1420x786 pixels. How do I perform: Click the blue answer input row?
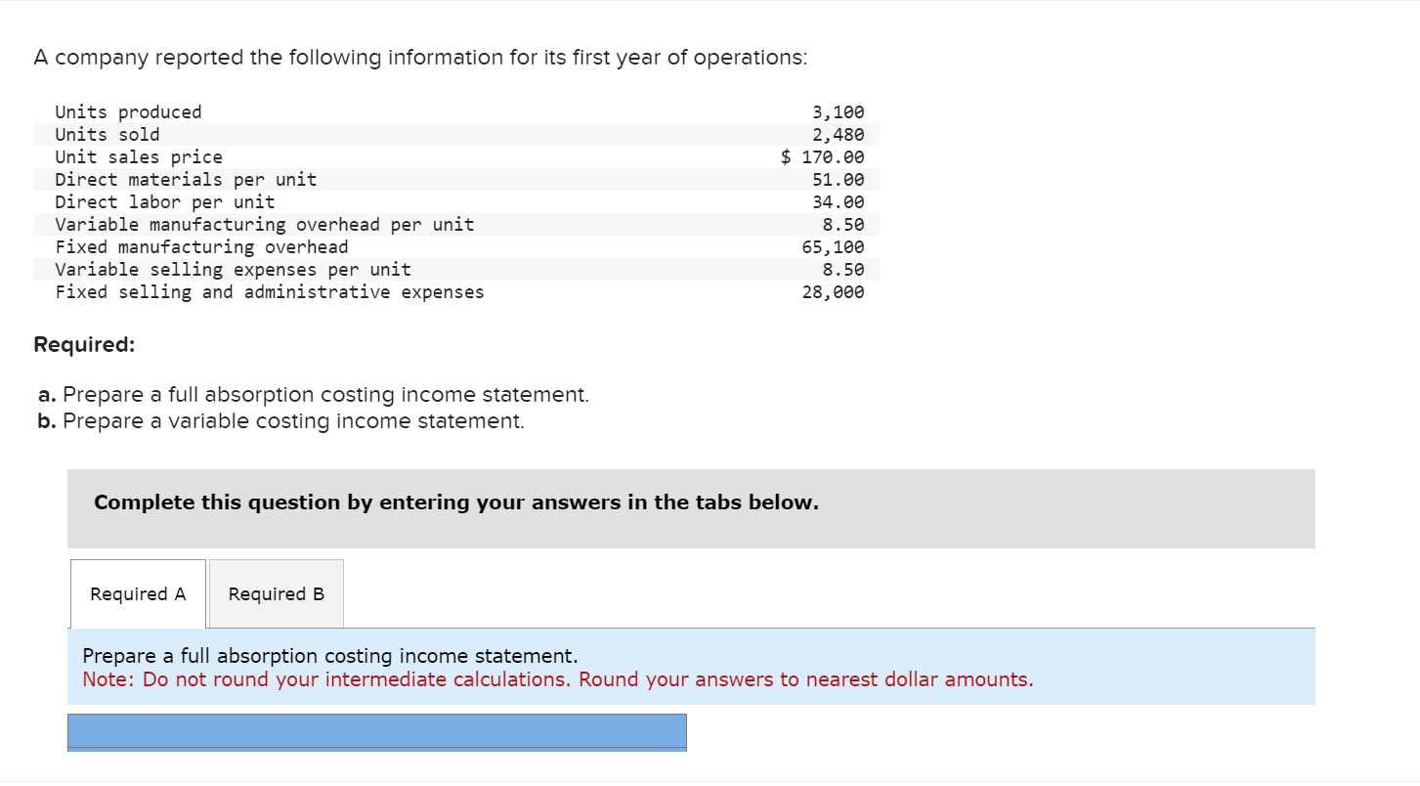(376, 731)
